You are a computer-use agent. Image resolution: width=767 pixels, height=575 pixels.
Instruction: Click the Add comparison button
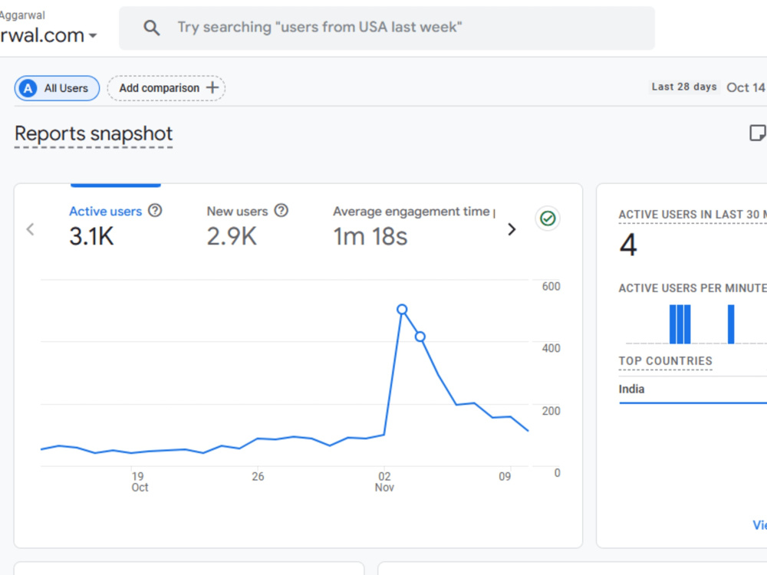click(x=166, y=88)
